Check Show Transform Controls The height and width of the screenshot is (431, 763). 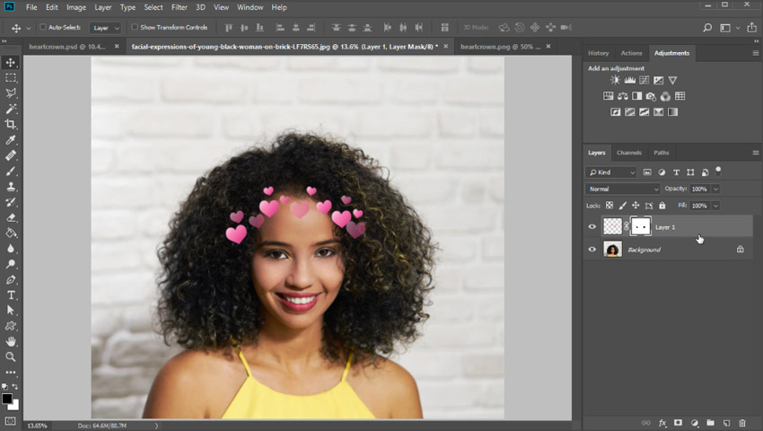[x=134, y=28]
